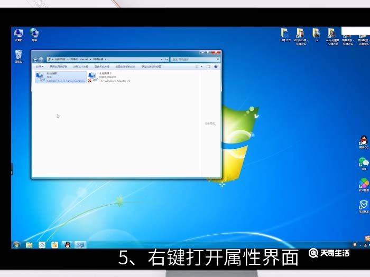370x277 pixels.
Task: Expand the Network and Internet breadcrumb arrow
Action: point(90,59)
